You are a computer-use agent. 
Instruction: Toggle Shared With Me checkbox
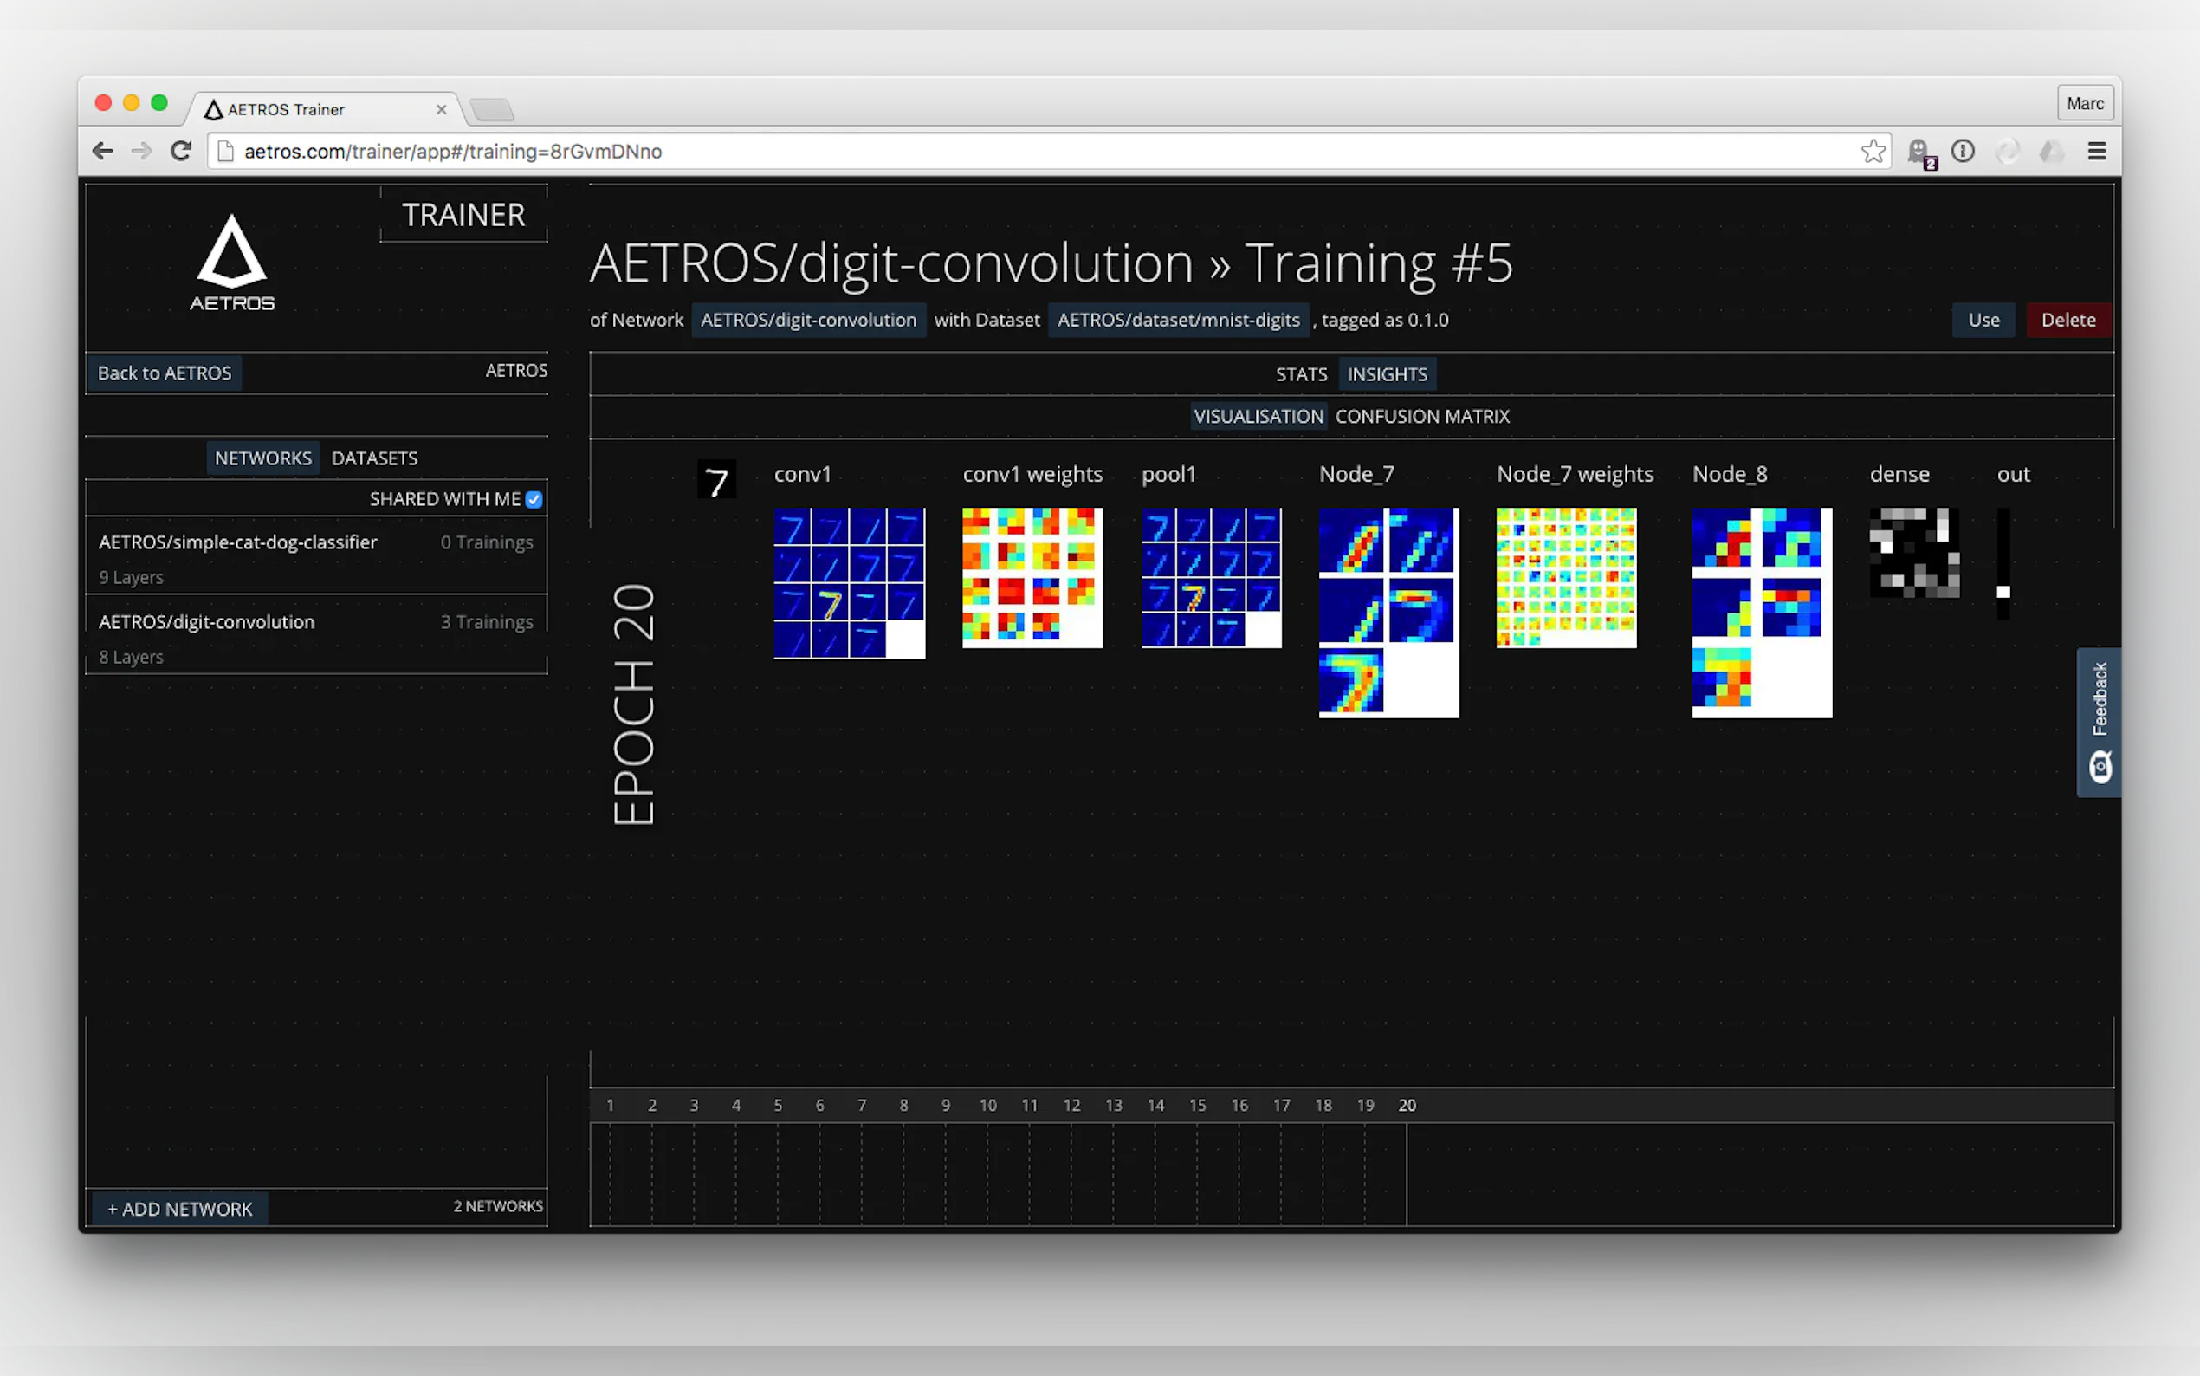click(534, 500)
